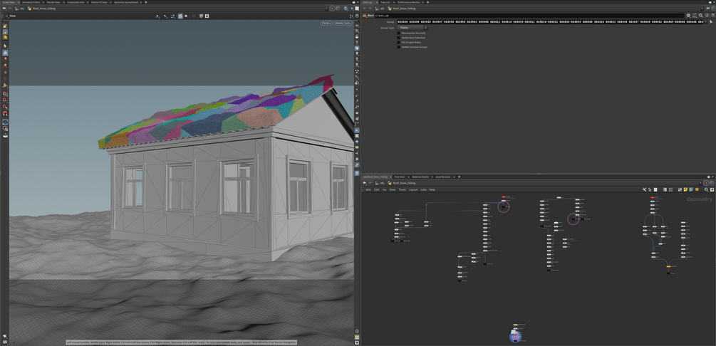Open the scene view path dropdown arrow
This screenshot has width=716, height=346.
pyautogui.click(x=326, y=9)
